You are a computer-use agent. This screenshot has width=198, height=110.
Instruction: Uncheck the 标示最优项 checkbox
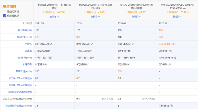pyautogui.click(x=5, y=16)
